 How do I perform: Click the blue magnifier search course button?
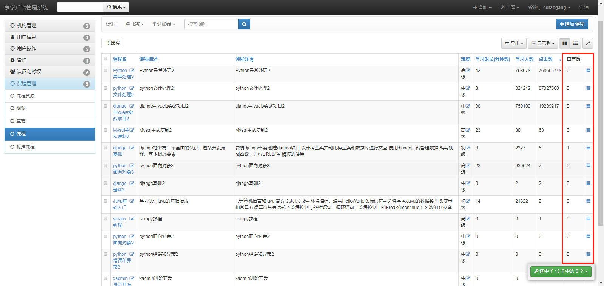point(244,24)
